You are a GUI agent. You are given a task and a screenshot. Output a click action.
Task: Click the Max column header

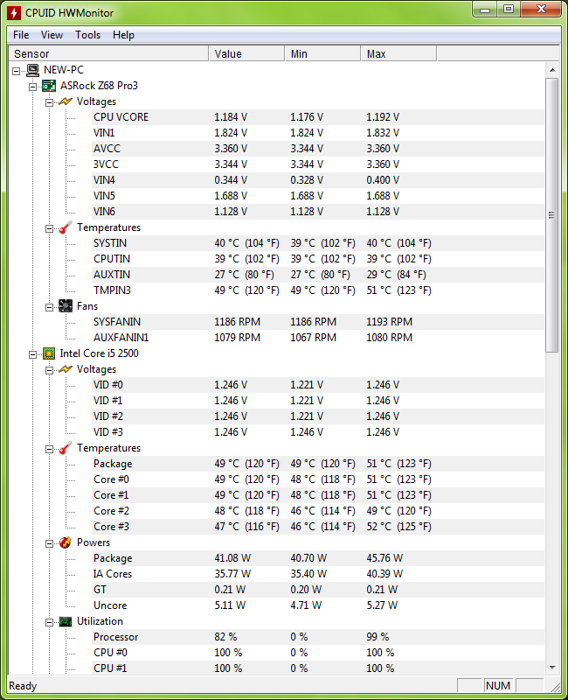[x=398, y=53]
